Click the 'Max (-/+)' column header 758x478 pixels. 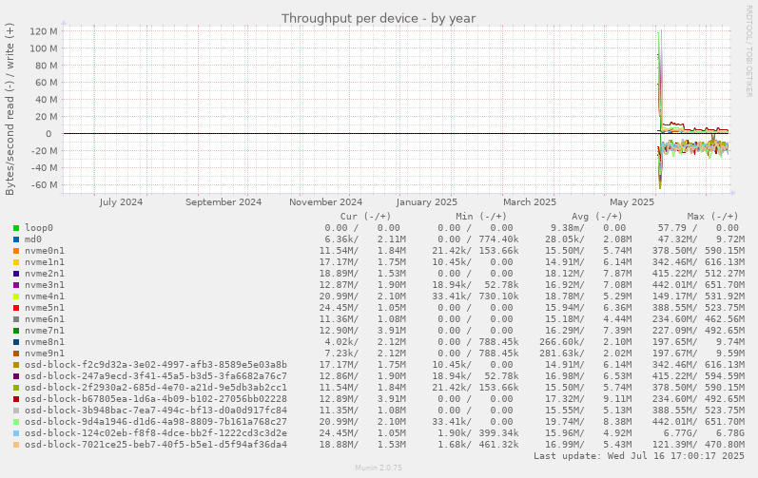(713, 217)
